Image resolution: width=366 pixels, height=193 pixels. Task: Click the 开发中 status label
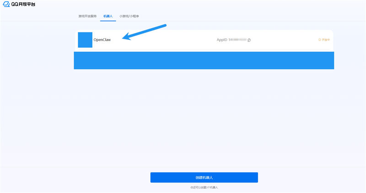326,40
